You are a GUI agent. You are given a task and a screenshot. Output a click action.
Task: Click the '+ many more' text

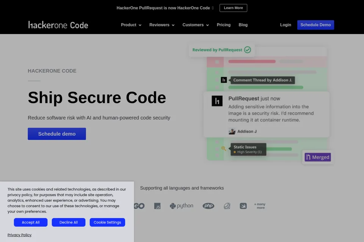pyautogui.click(x=260, y=206)
